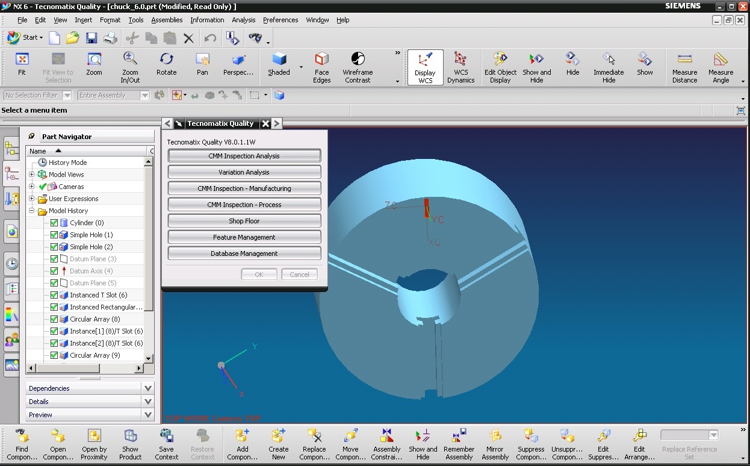This screenshot has width=750, height=466.
Task: Toggle checkbox for Simple Hole (1)
Action: (x=54, y=235)
